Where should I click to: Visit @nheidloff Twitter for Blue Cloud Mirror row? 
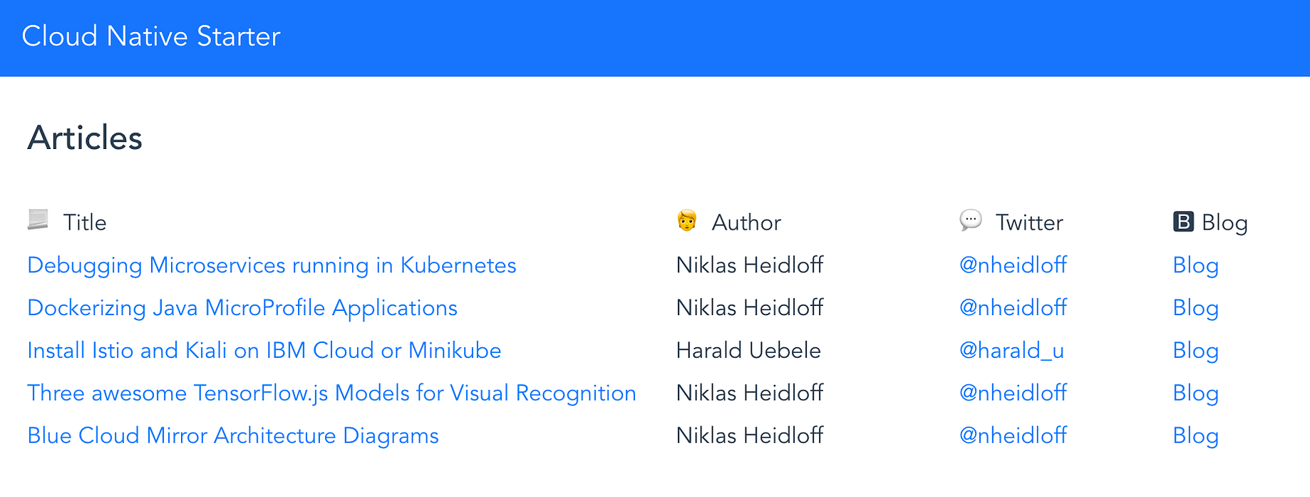tap(1013, 436)
